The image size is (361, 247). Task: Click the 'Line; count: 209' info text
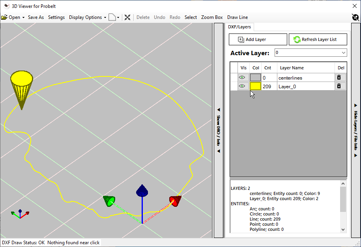coord(265,219)
